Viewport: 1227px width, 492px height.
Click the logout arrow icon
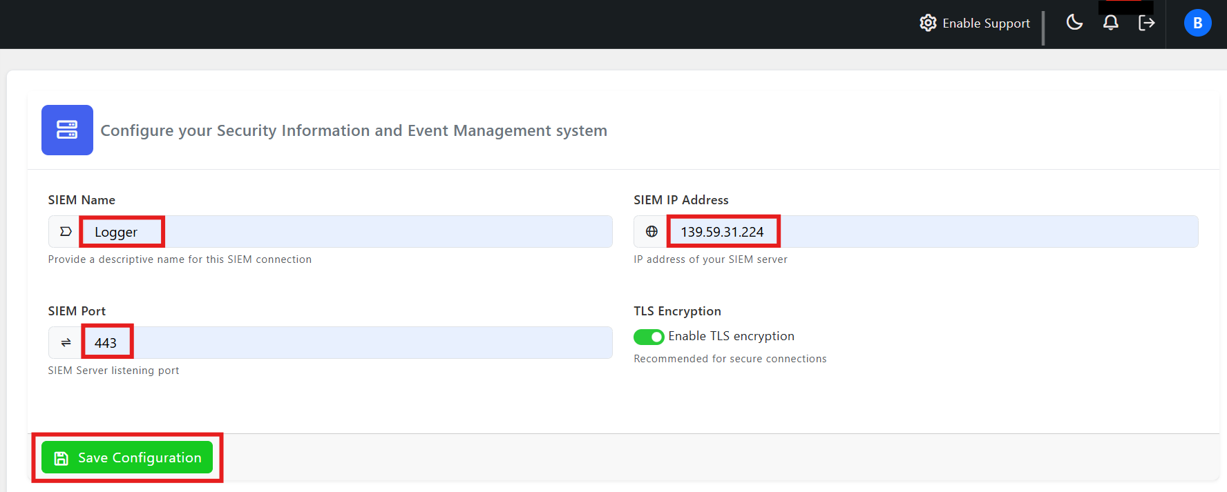coord(1146,23)
